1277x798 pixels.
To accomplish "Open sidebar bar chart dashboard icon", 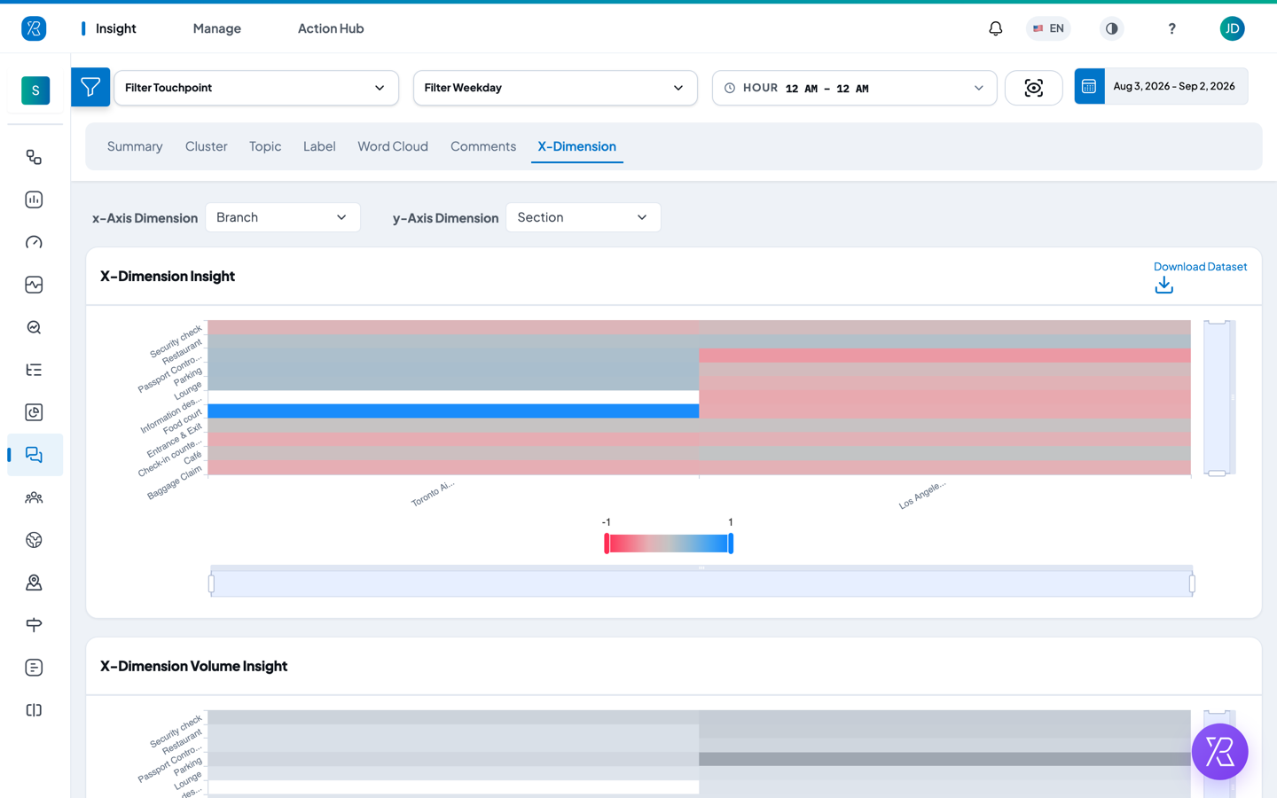I will tap(34, 199).
